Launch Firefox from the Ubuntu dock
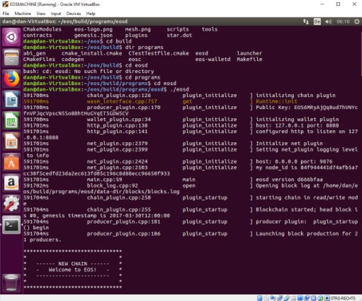Viewport: 362px width, 301px height. click(11, 78)
